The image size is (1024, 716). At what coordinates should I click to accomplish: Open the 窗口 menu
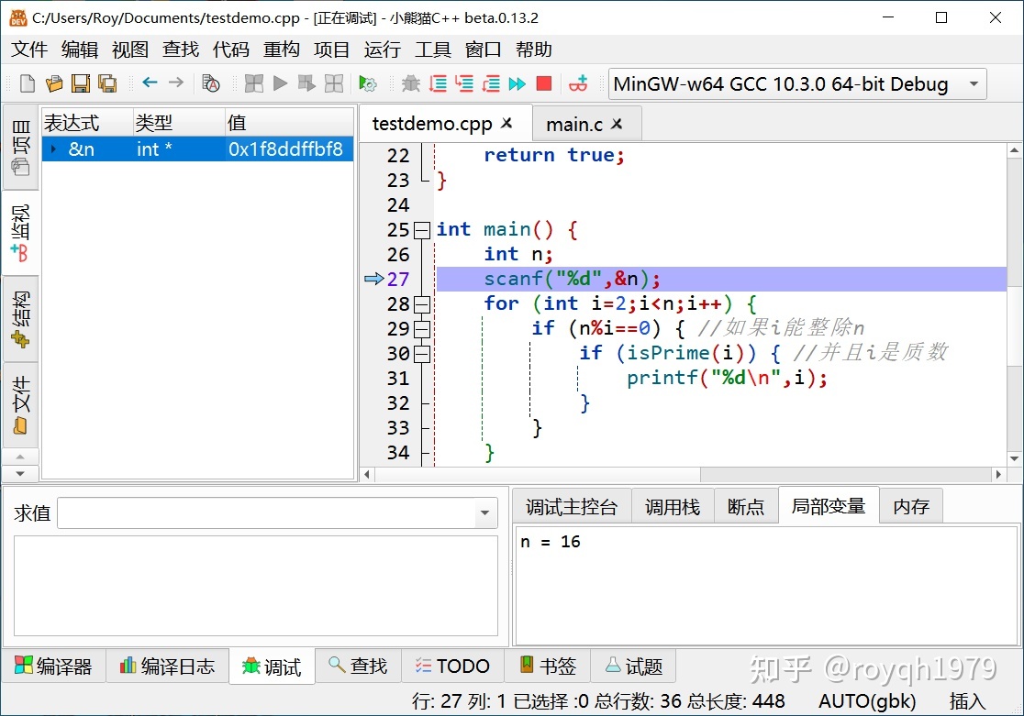[x=483, y=50]
